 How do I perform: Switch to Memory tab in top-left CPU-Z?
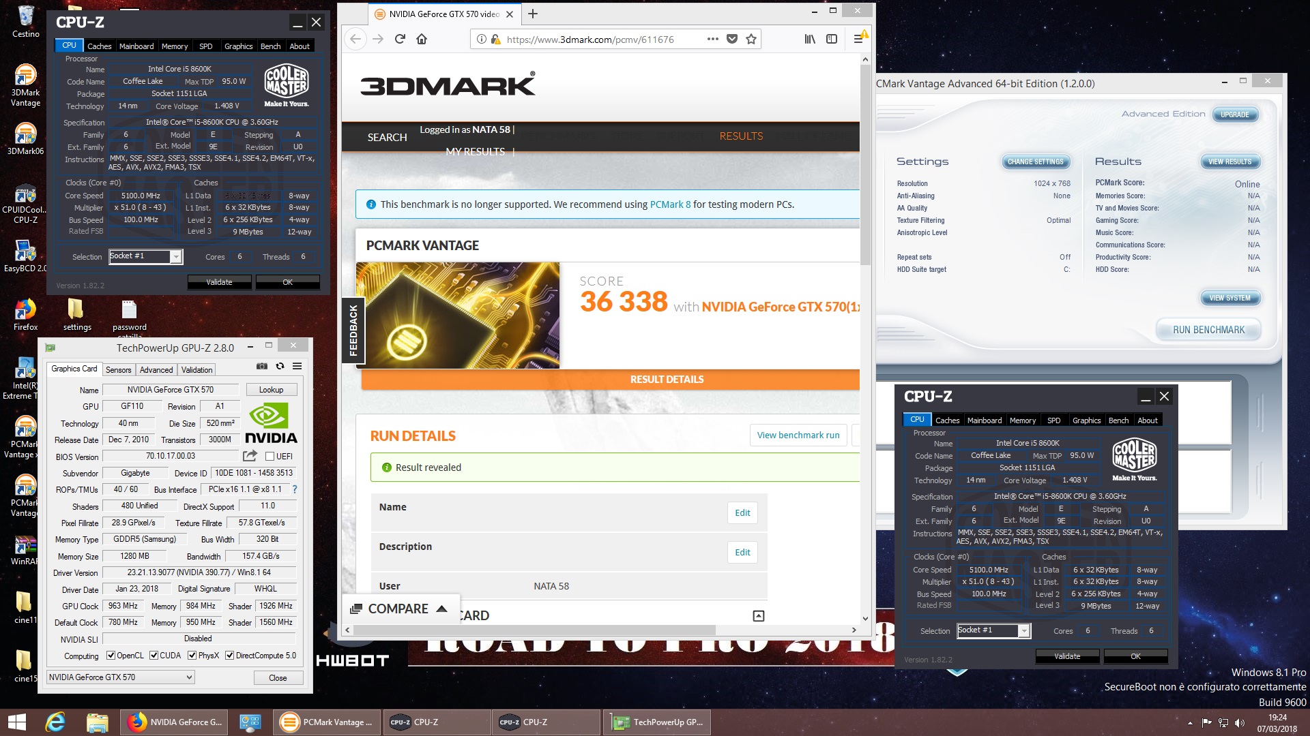pyautogui.click(x=175, y=46)
